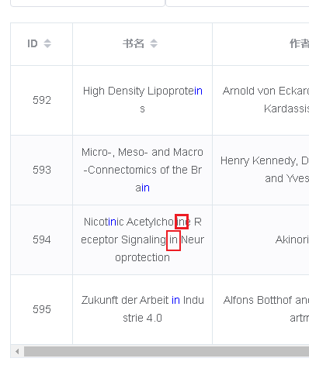Viewport: 309px width, 372px height.
Task: Sort ascending by 书名 column arrow
Action: 154,40
